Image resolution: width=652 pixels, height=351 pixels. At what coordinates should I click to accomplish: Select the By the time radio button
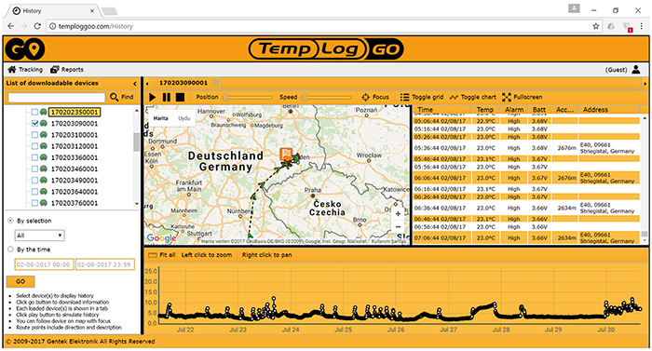10,250
